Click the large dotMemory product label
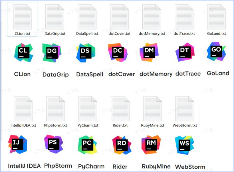The width and height of the screenshot is (234, 172). (156, 74)
